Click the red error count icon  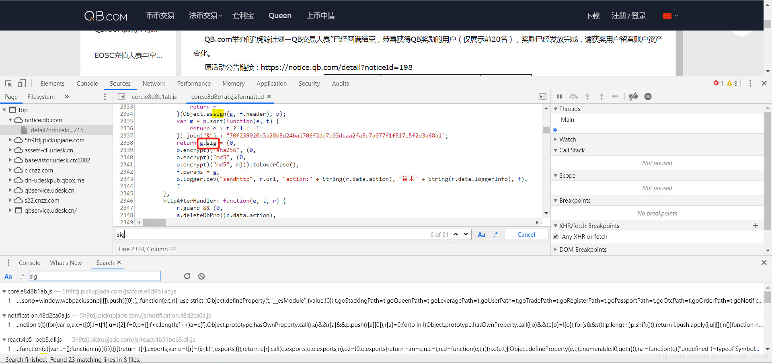click(716, 83)
